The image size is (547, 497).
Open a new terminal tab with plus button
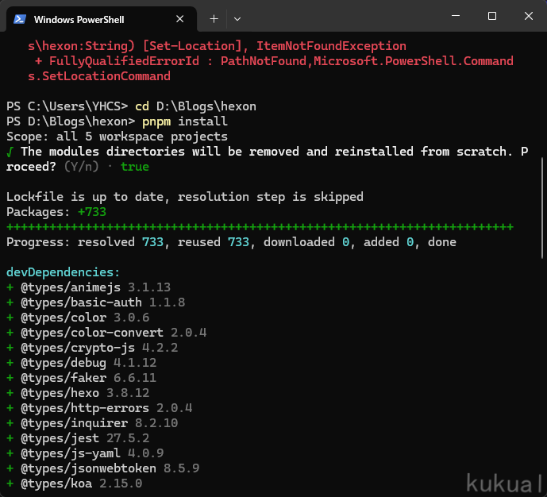(x=214, y=19)
